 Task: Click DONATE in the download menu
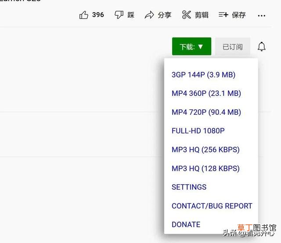[186, 225]
